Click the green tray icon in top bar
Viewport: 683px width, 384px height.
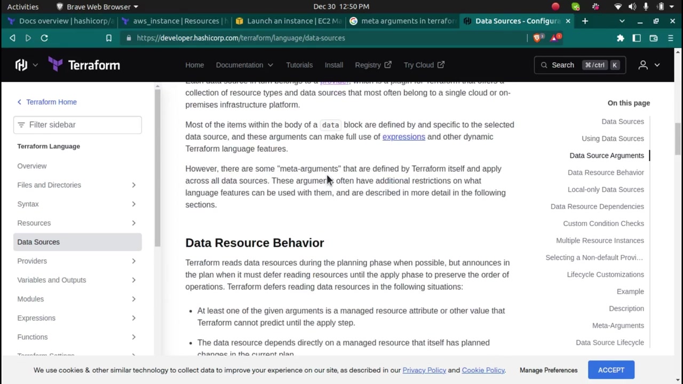(x=575, y=6)
